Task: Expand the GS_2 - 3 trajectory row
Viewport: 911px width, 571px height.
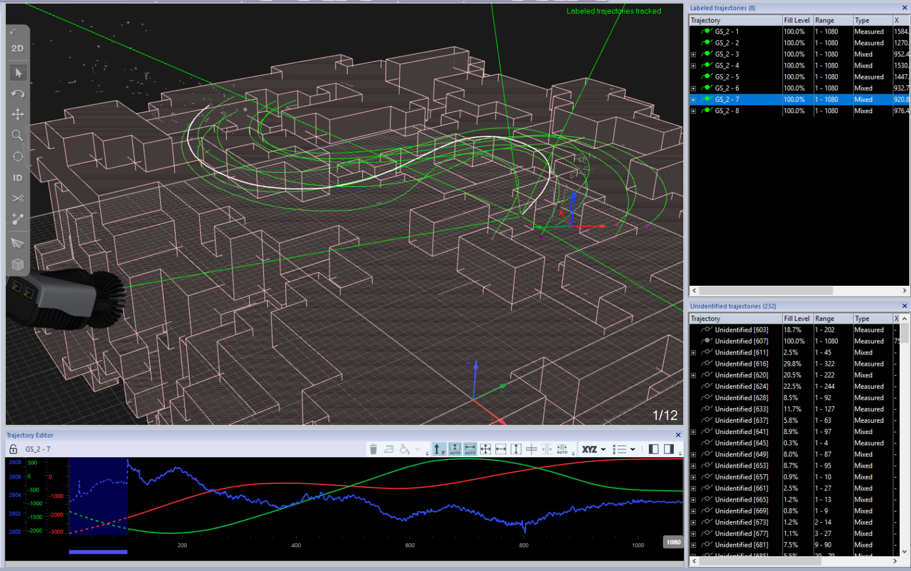Action: [693, 55]
